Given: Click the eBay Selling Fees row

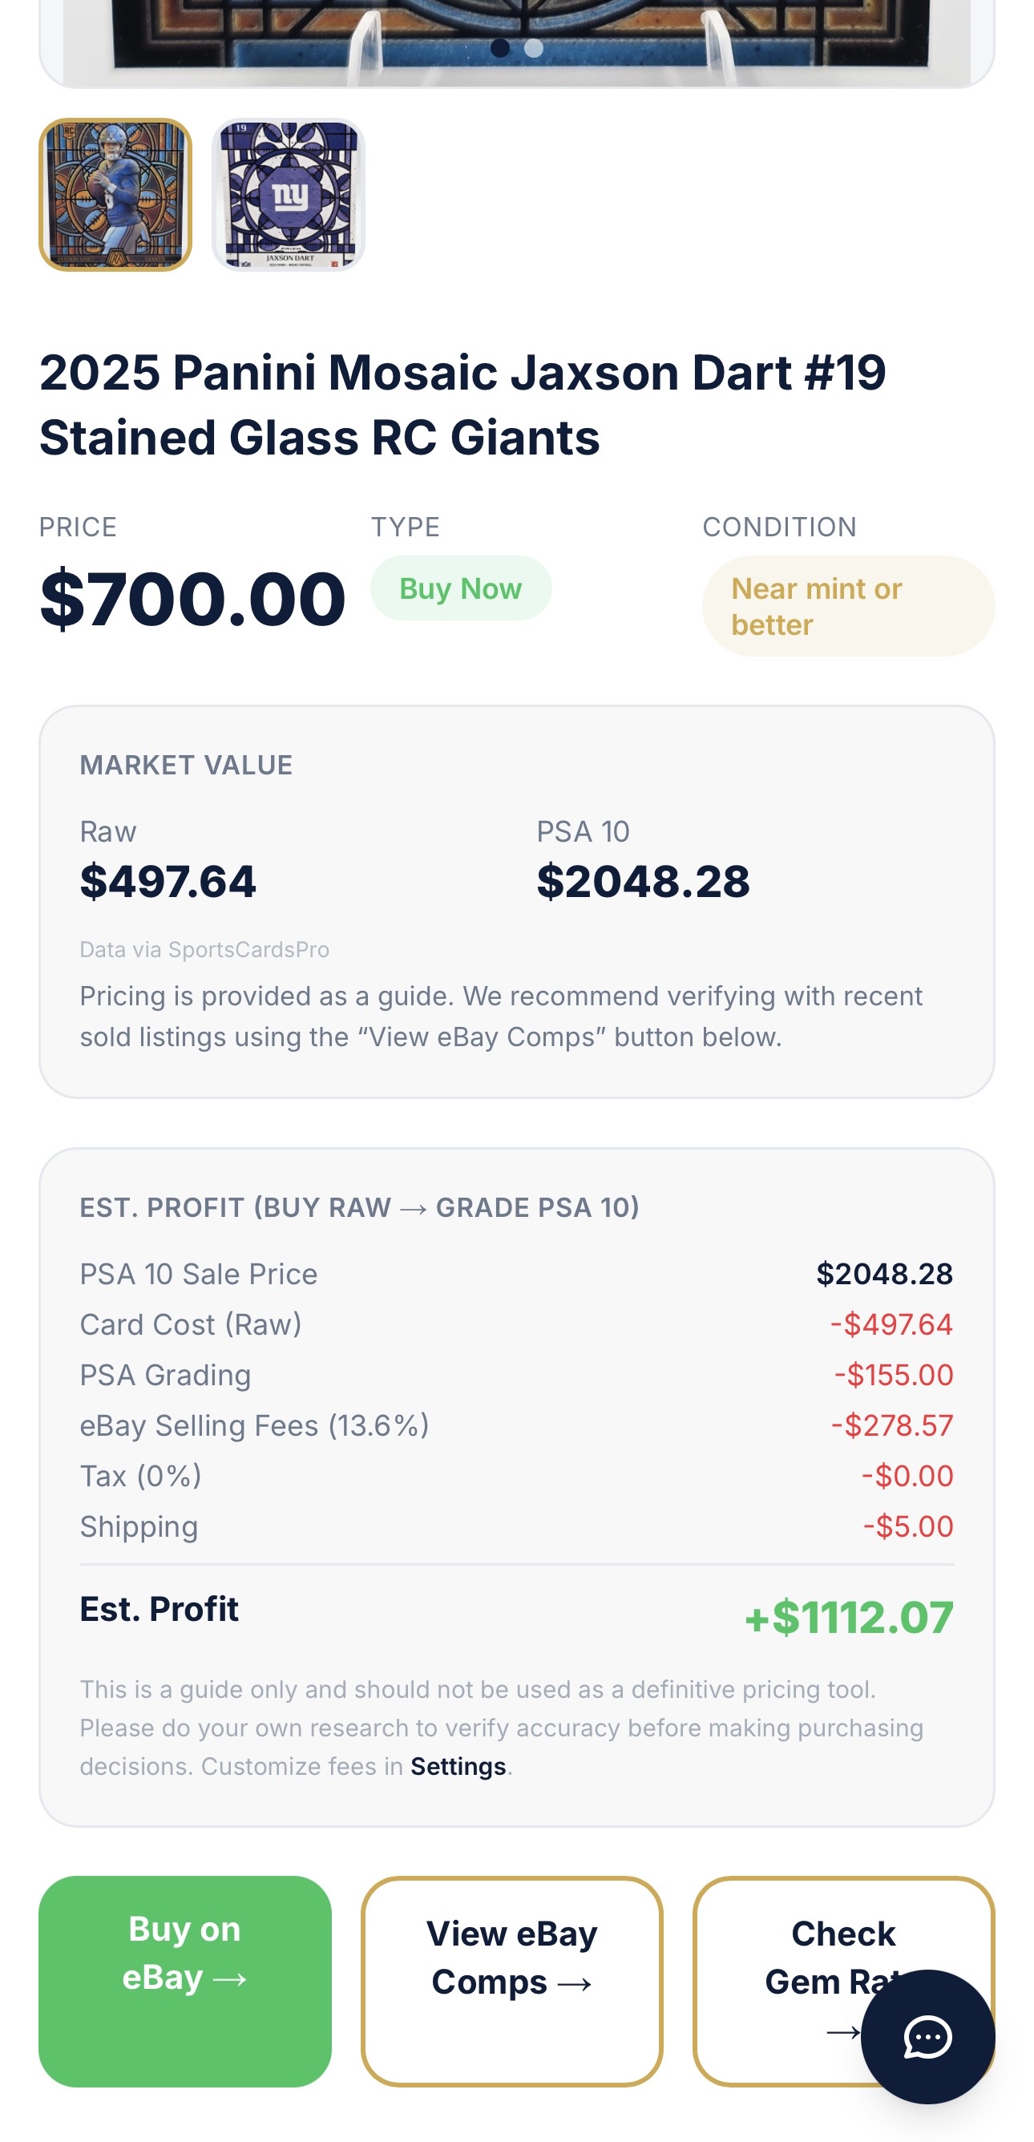Looking at the screenshot, I should (515, 1425).
